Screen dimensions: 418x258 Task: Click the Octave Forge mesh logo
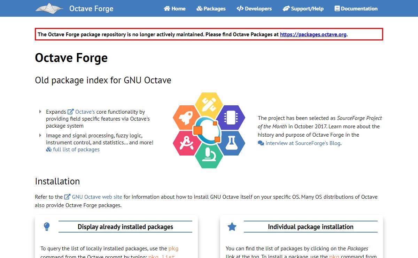[49, 8]
